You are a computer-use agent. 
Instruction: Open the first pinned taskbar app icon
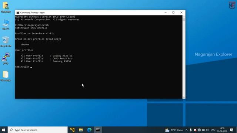coord(72,130)
